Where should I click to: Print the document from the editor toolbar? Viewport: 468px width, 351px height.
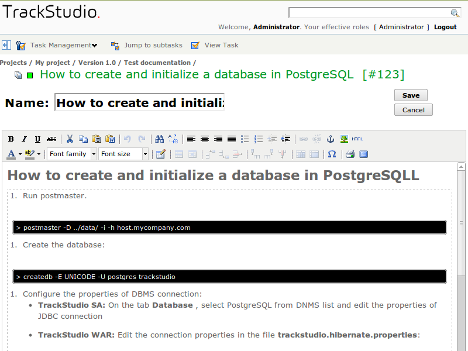point(350,154)
